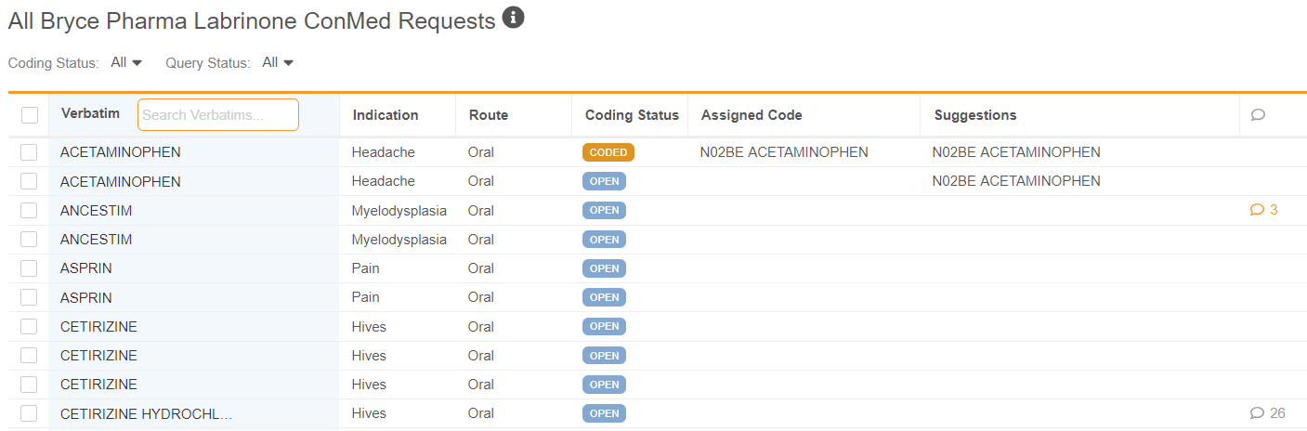Expand the Query Status filter dropdown
The height and width of the screenshot is (431, 1307).
[278, 62]
